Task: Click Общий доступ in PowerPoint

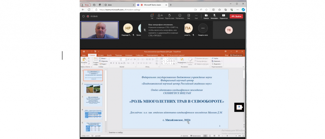Action: point(236,55)
